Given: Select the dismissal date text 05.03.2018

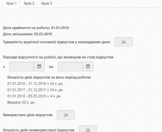Looking at the screenshot, I should tap(43, 34).
